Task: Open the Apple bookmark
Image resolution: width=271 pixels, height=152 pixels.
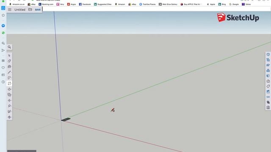Action: (211, 4)
